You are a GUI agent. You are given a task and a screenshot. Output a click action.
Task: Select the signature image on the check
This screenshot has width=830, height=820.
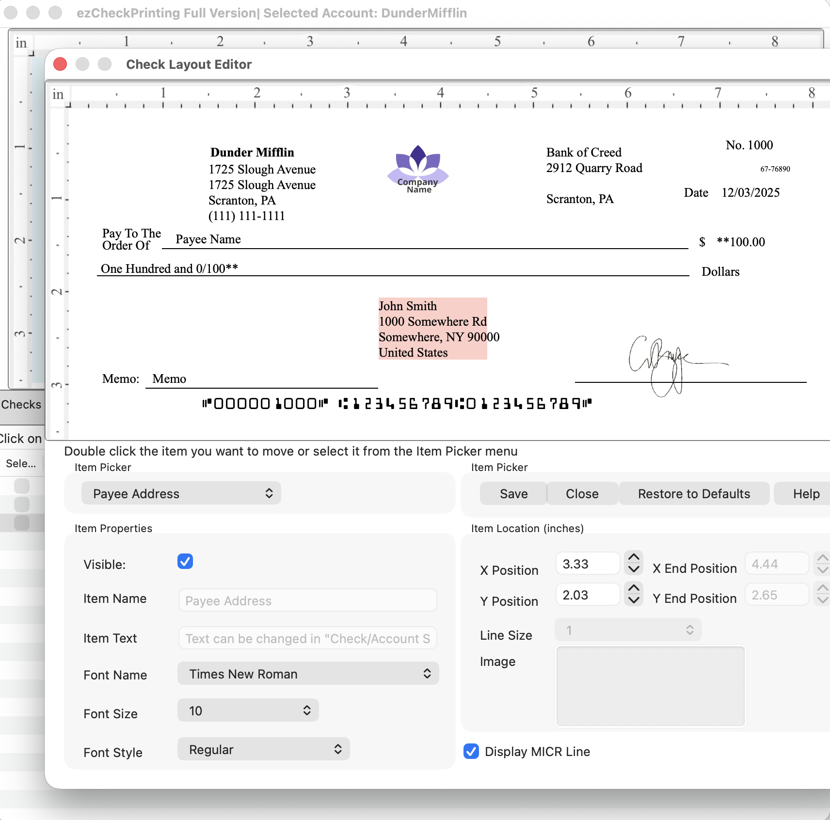tap(678, 366)
